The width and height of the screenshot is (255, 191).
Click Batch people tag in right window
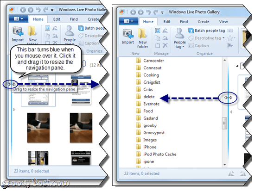207,31
